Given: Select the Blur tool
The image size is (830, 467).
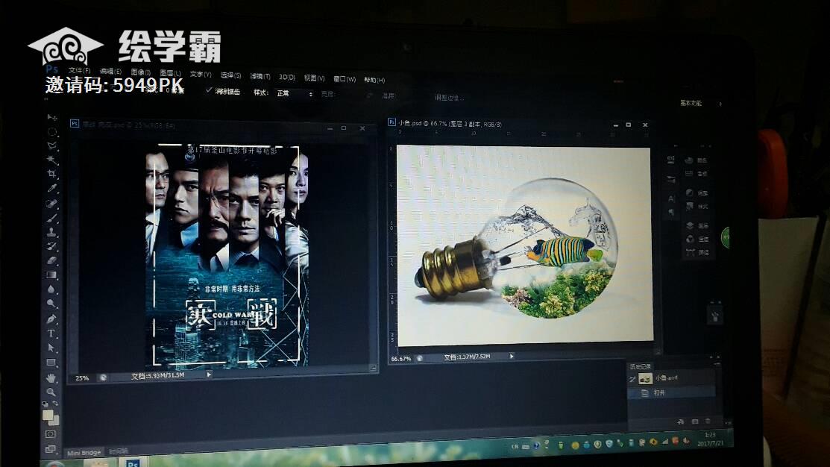Looking at the screenshot, I should [x=51, y=289].
